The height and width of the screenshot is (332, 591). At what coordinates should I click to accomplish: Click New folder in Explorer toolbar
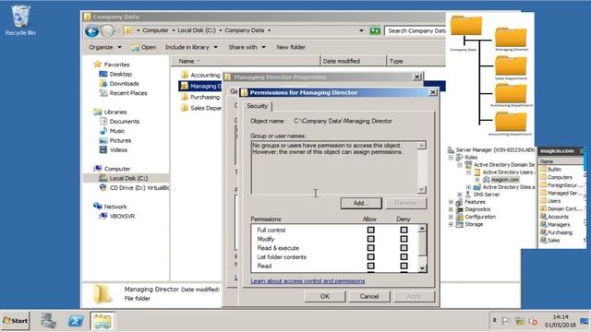tap(291, 47)
